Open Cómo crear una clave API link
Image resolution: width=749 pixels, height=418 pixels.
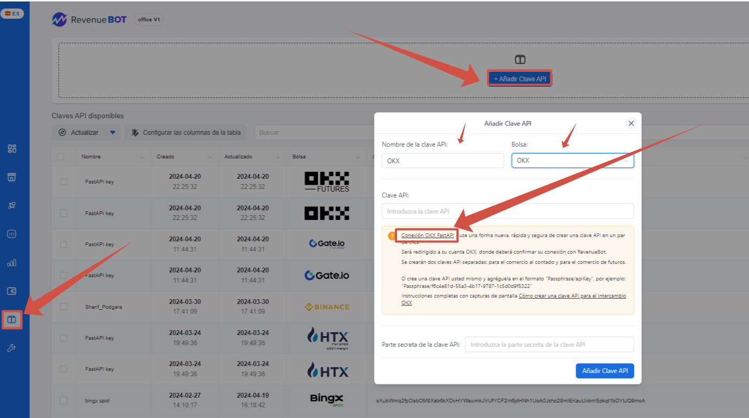tap(514, 299)
